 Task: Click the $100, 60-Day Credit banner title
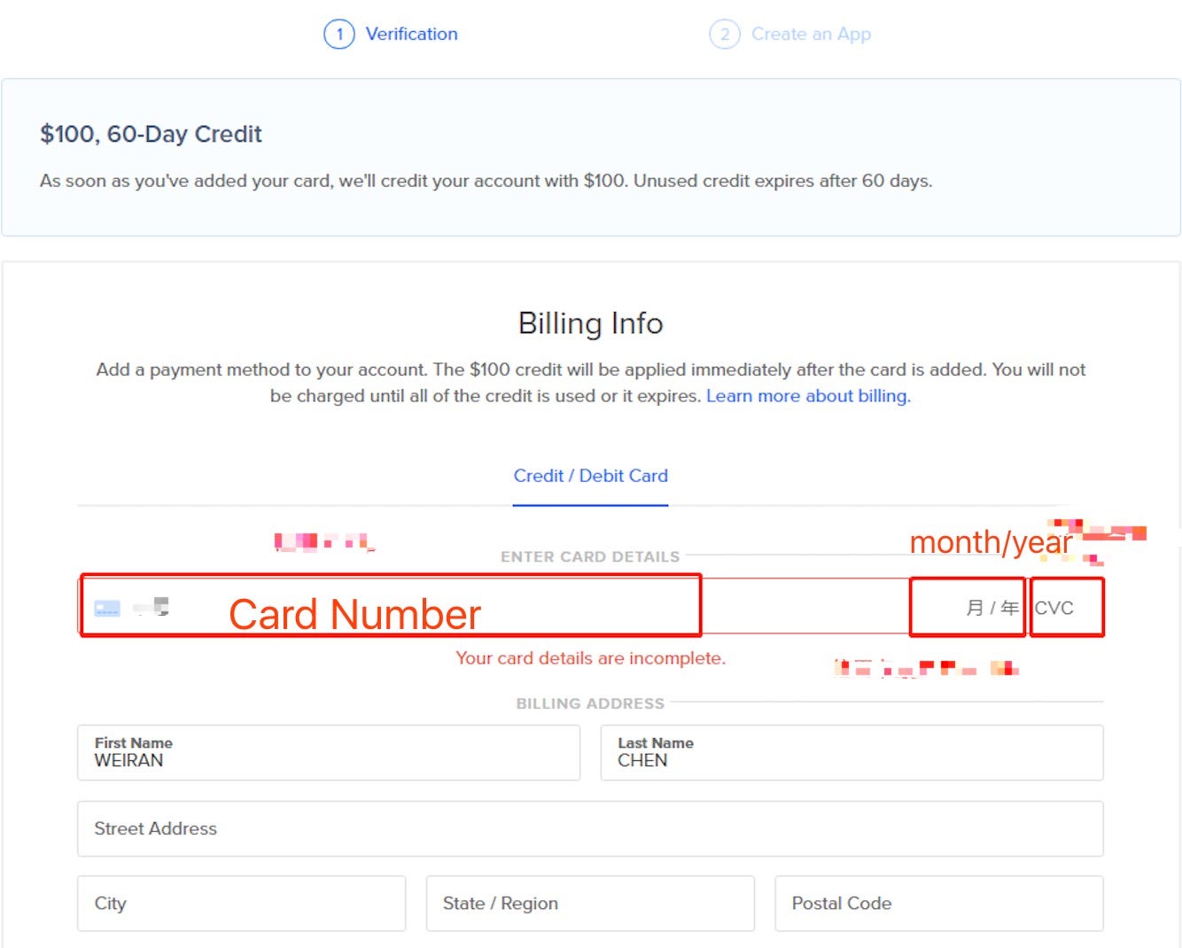tap(151, 134)
